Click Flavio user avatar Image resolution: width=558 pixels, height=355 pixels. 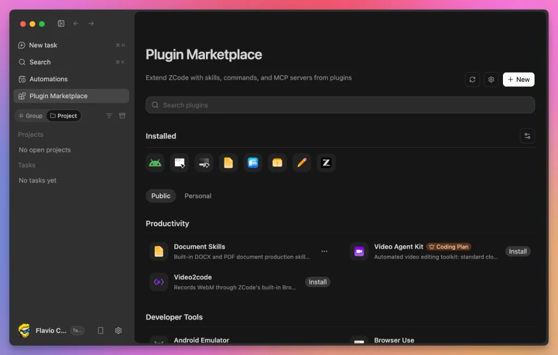tap(25, 330)
